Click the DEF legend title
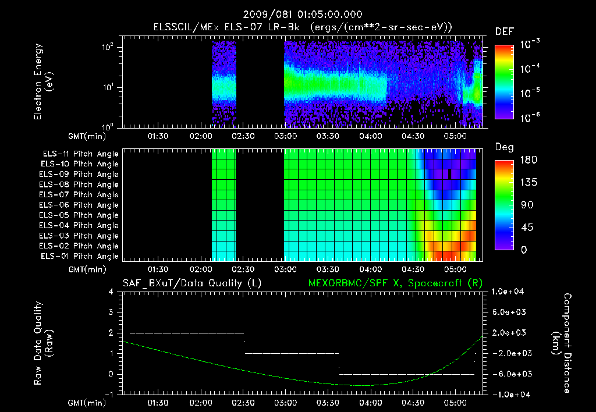The width and height of the screenshot is (596, 412). (505, 32)
